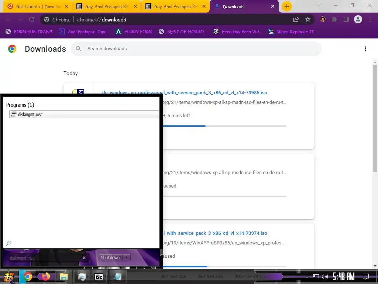Click the extension avatar icon in toolbar
This screenshot has width=378, height=284.
pos(323,20)
